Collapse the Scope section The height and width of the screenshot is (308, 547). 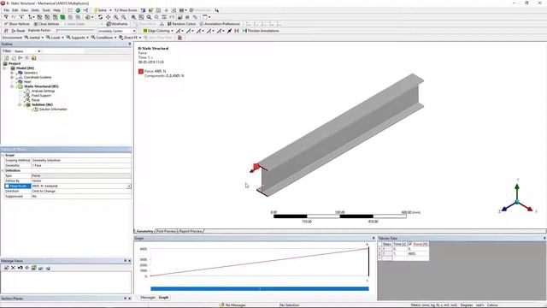(x=3, y=155)
